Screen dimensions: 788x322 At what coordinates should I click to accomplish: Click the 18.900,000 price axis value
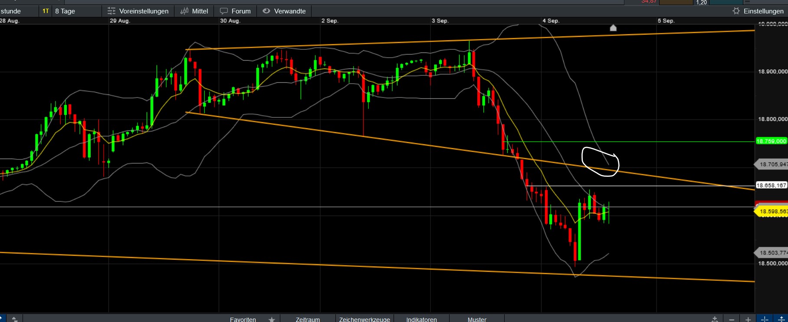(x=772, y=72)
